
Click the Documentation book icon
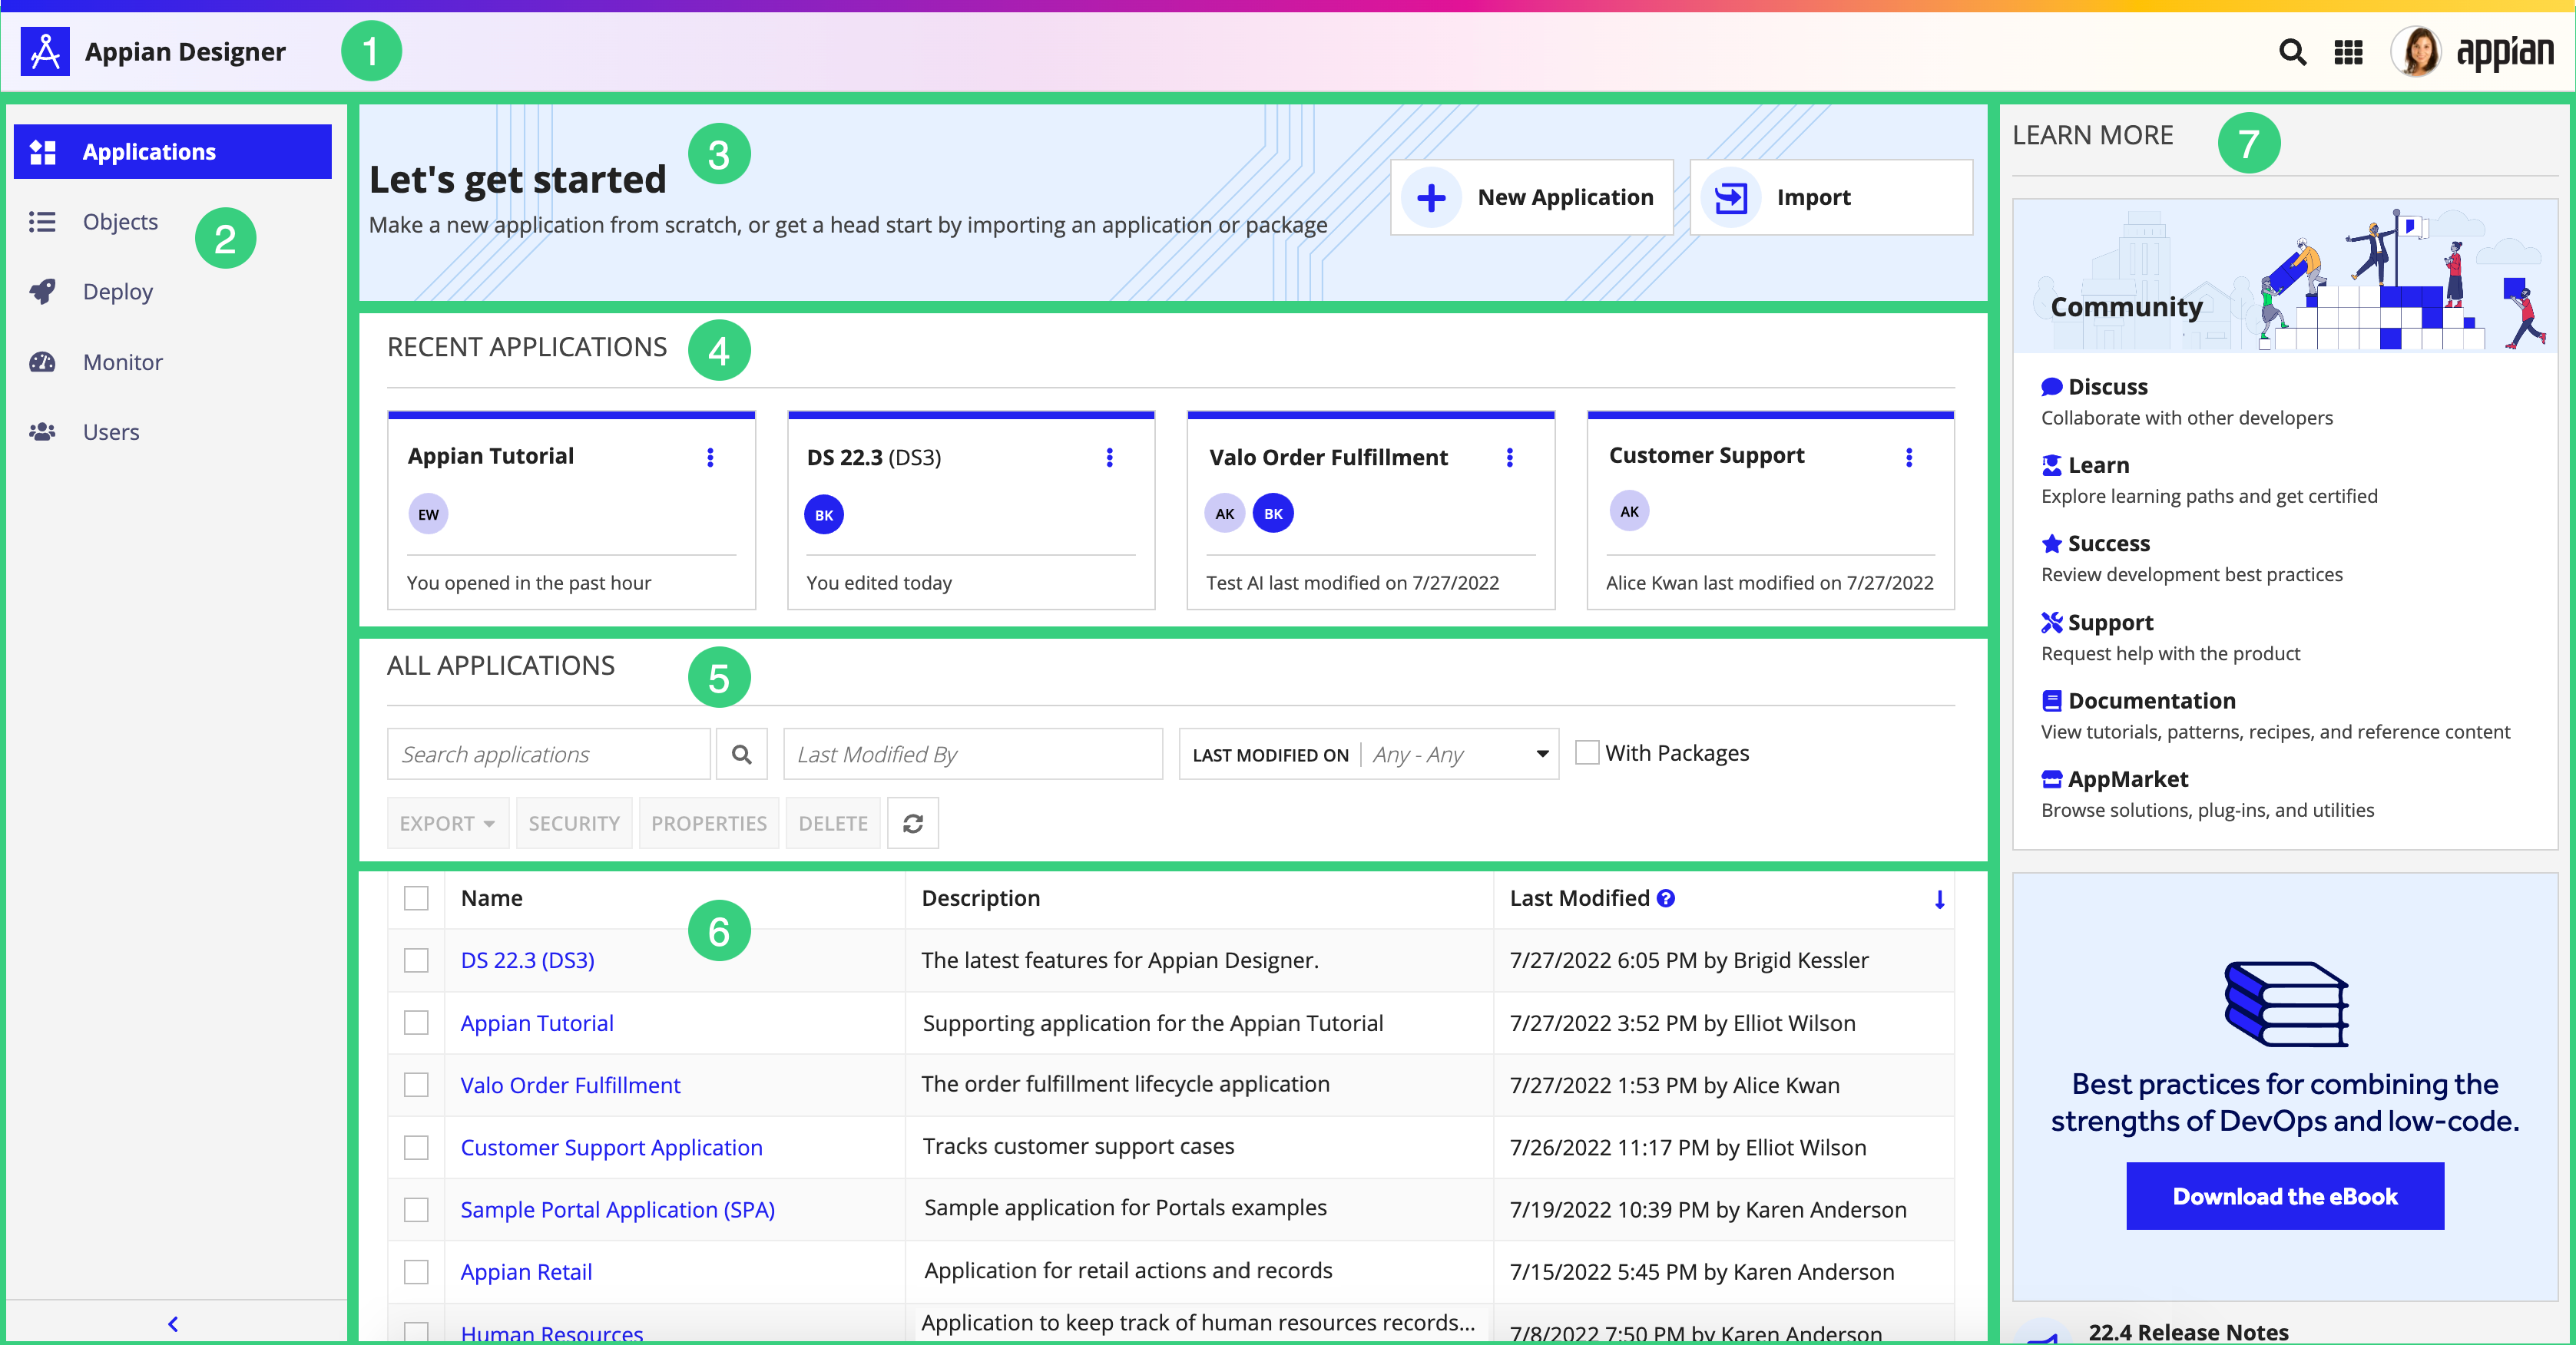(2051, 700)
